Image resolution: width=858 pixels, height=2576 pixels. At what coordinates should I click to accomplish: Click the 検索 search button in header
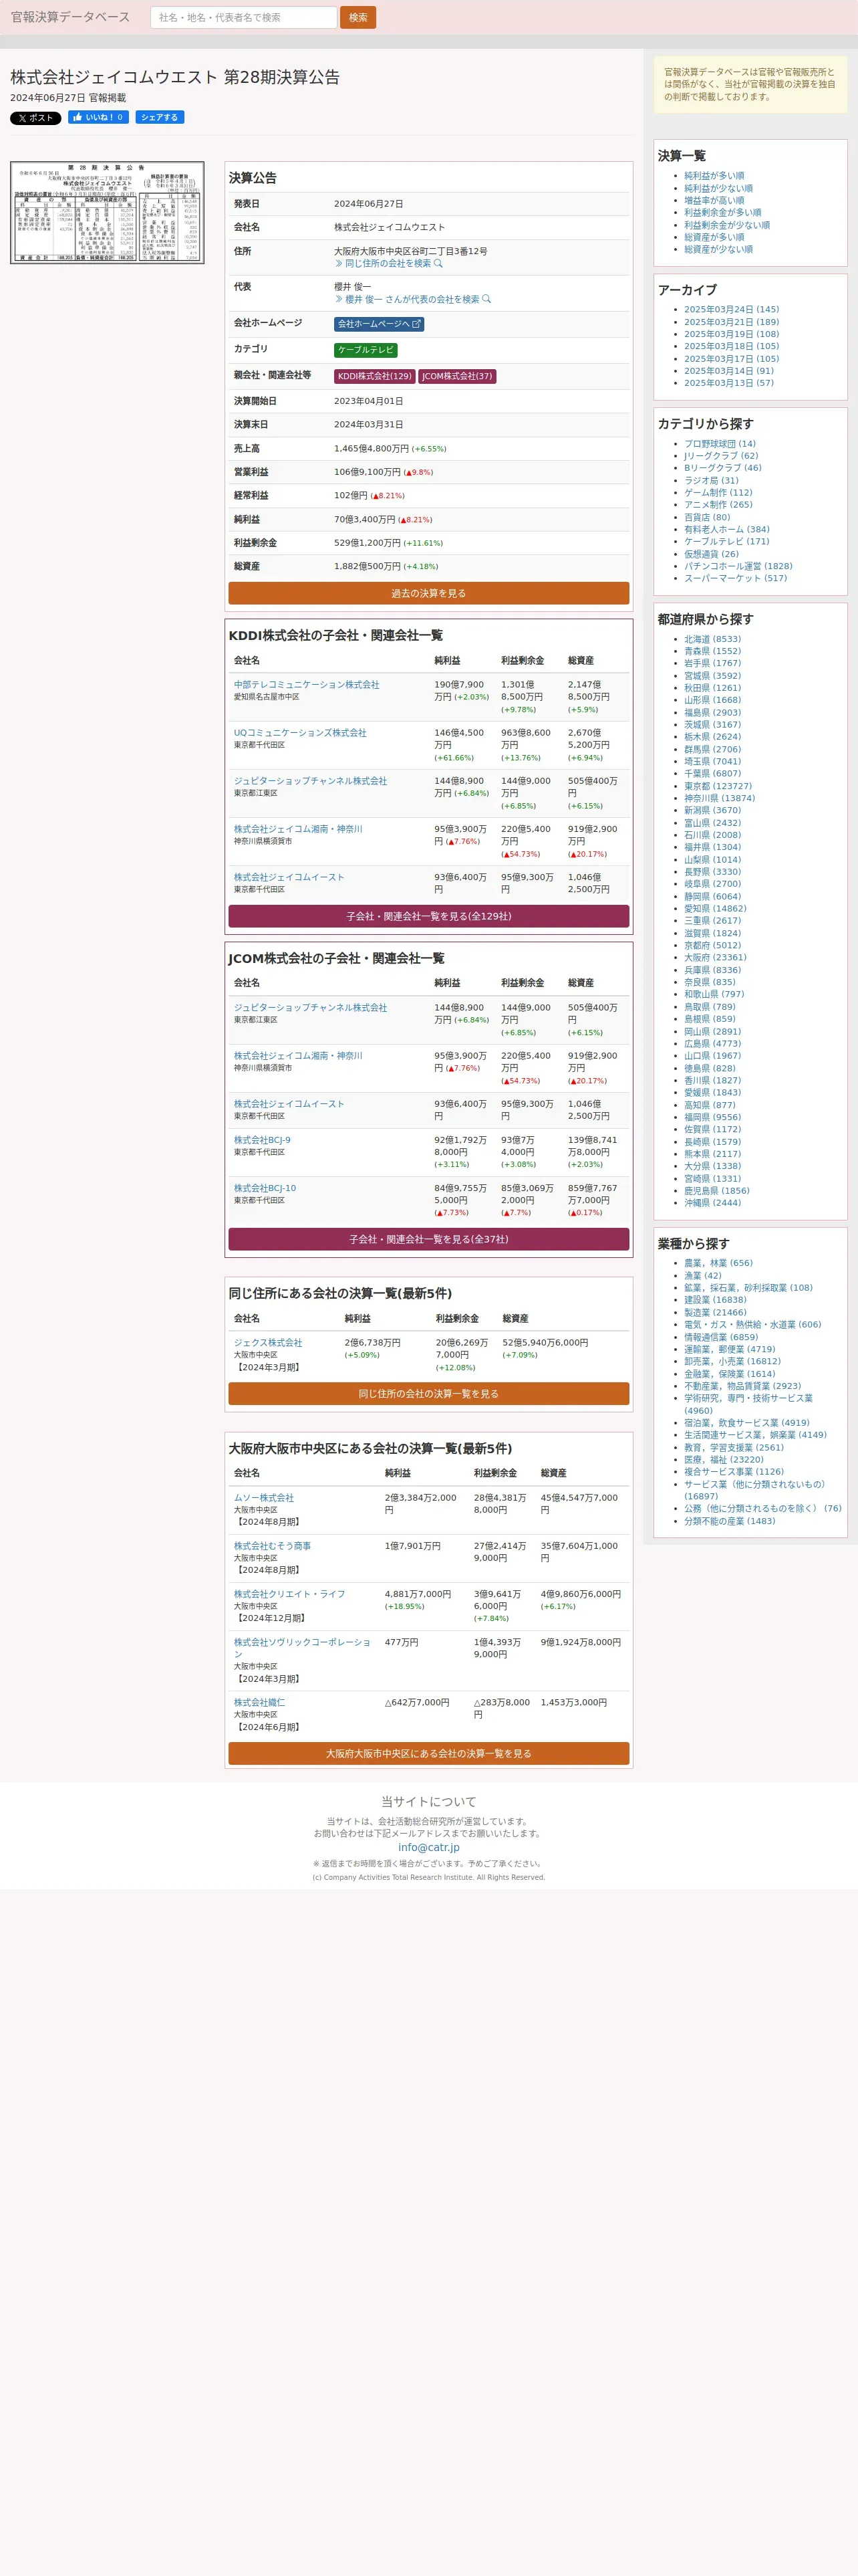click(x=357, y=17)
